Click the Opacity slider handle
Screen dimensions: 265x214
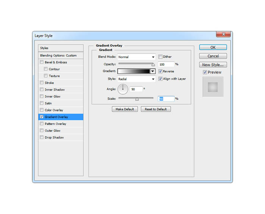pos(153,65)
